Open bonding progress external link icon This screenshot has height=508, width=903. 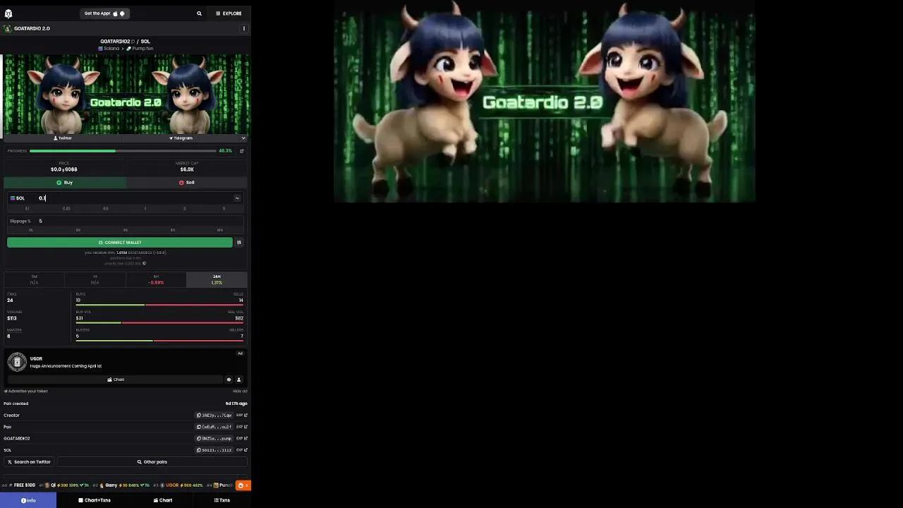[x=242, y=151]
